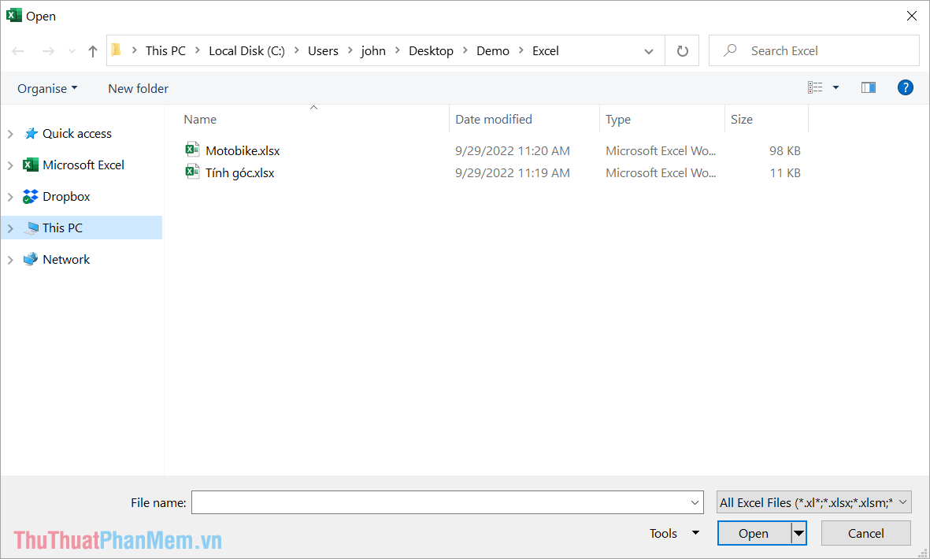Toggle Name column sort order
This screenshot has width=930, height=559.
pos(199,119)
